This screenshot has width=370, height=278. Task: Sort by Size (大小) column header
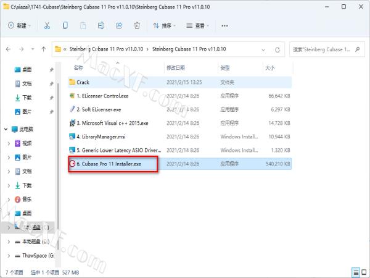coord(269,68)
